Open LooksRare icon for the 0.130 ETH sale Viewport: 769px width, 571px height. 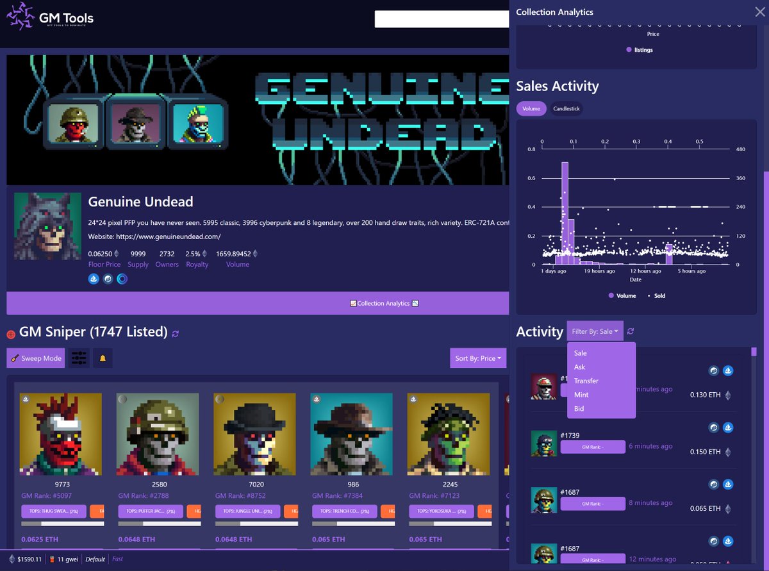click(x=714, y=371)
